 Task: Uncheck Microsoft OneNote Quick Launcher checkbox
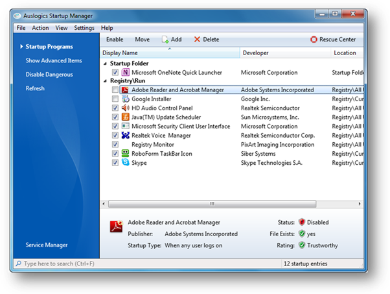(115, 73)
